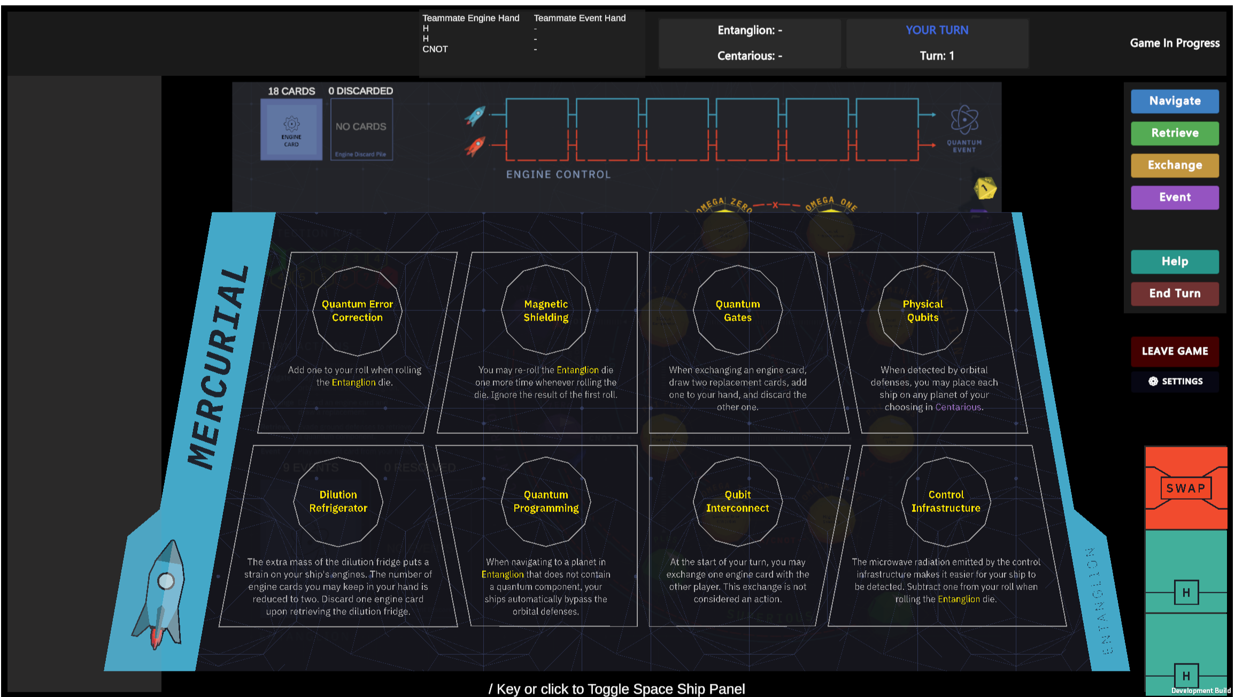Select the SWAP engine card
1235x697 pixels.
[1186, 488]
